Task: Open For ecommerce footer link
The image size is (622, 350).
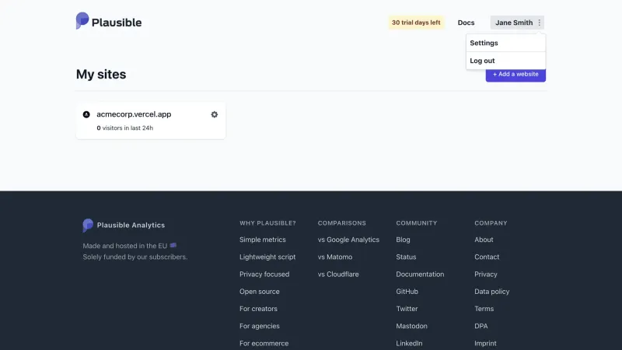Action: (264, 343)
